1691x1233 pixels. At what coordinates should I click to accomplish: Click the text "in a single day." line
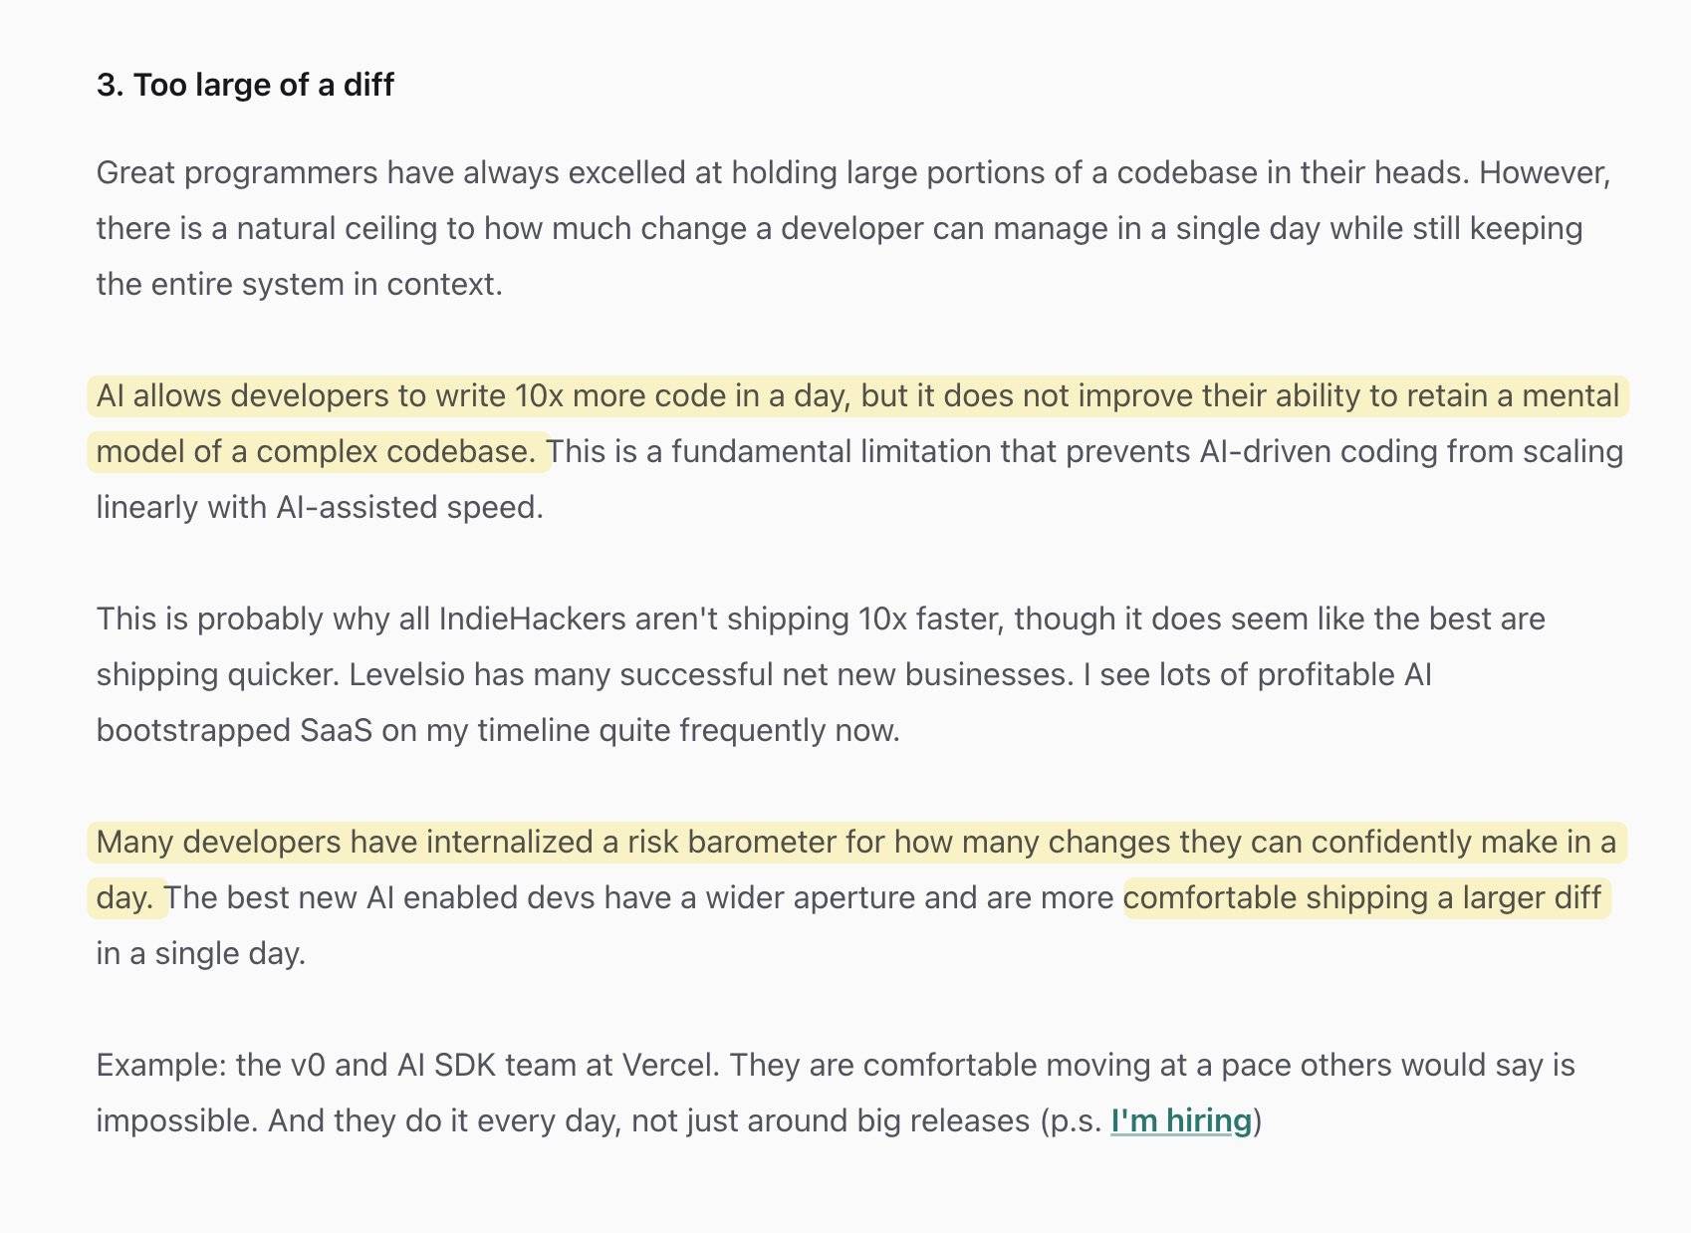(x=201, y=953)
